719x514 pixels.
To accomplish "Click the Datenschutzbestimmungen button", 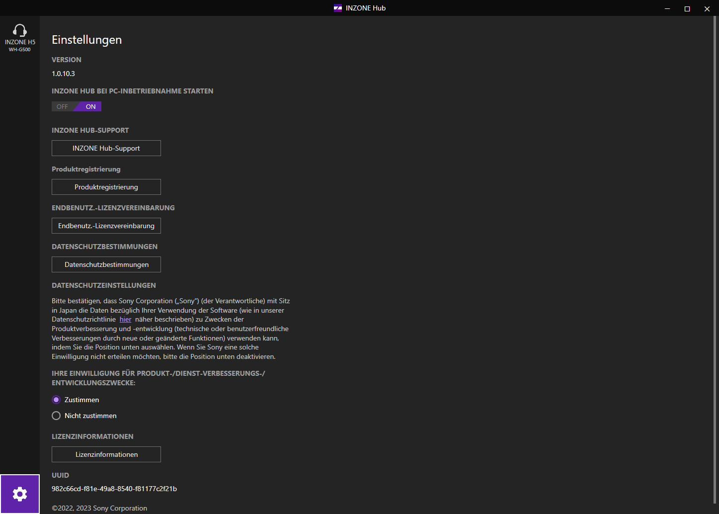I will [106, 264].
